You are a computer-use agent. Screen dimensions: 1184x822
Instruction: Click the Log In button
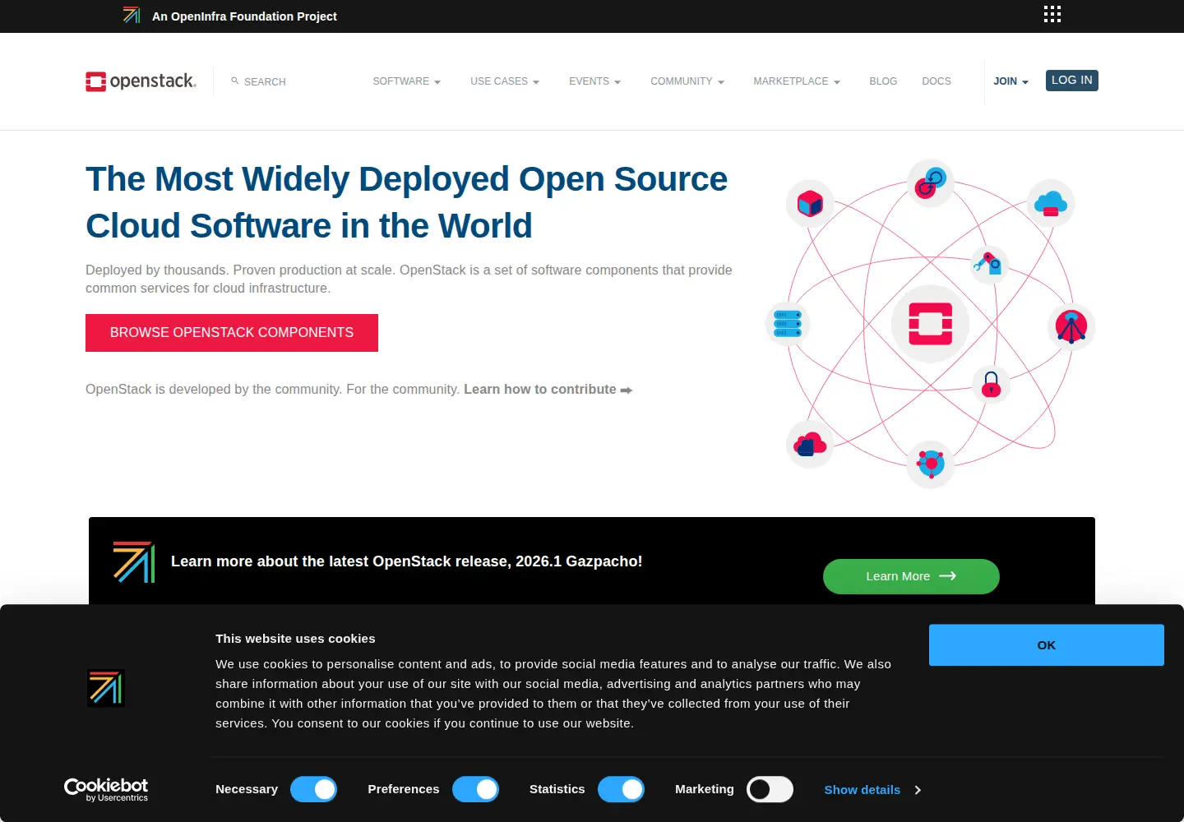(1072, 80)
